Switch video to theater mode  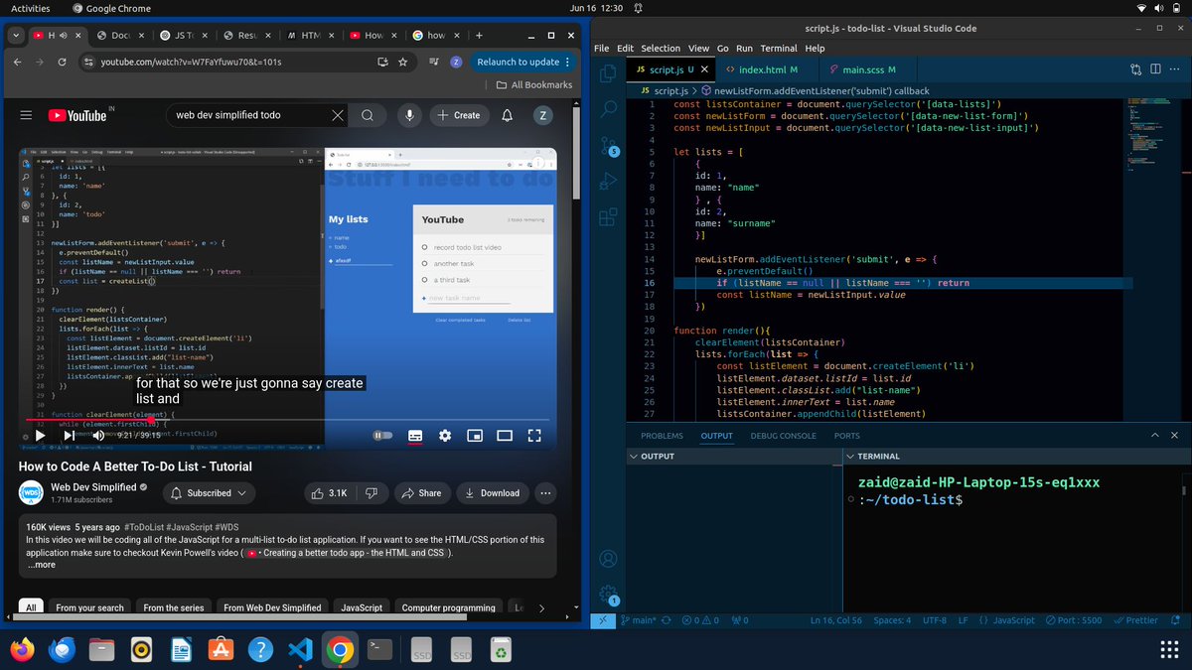[505, 435]
